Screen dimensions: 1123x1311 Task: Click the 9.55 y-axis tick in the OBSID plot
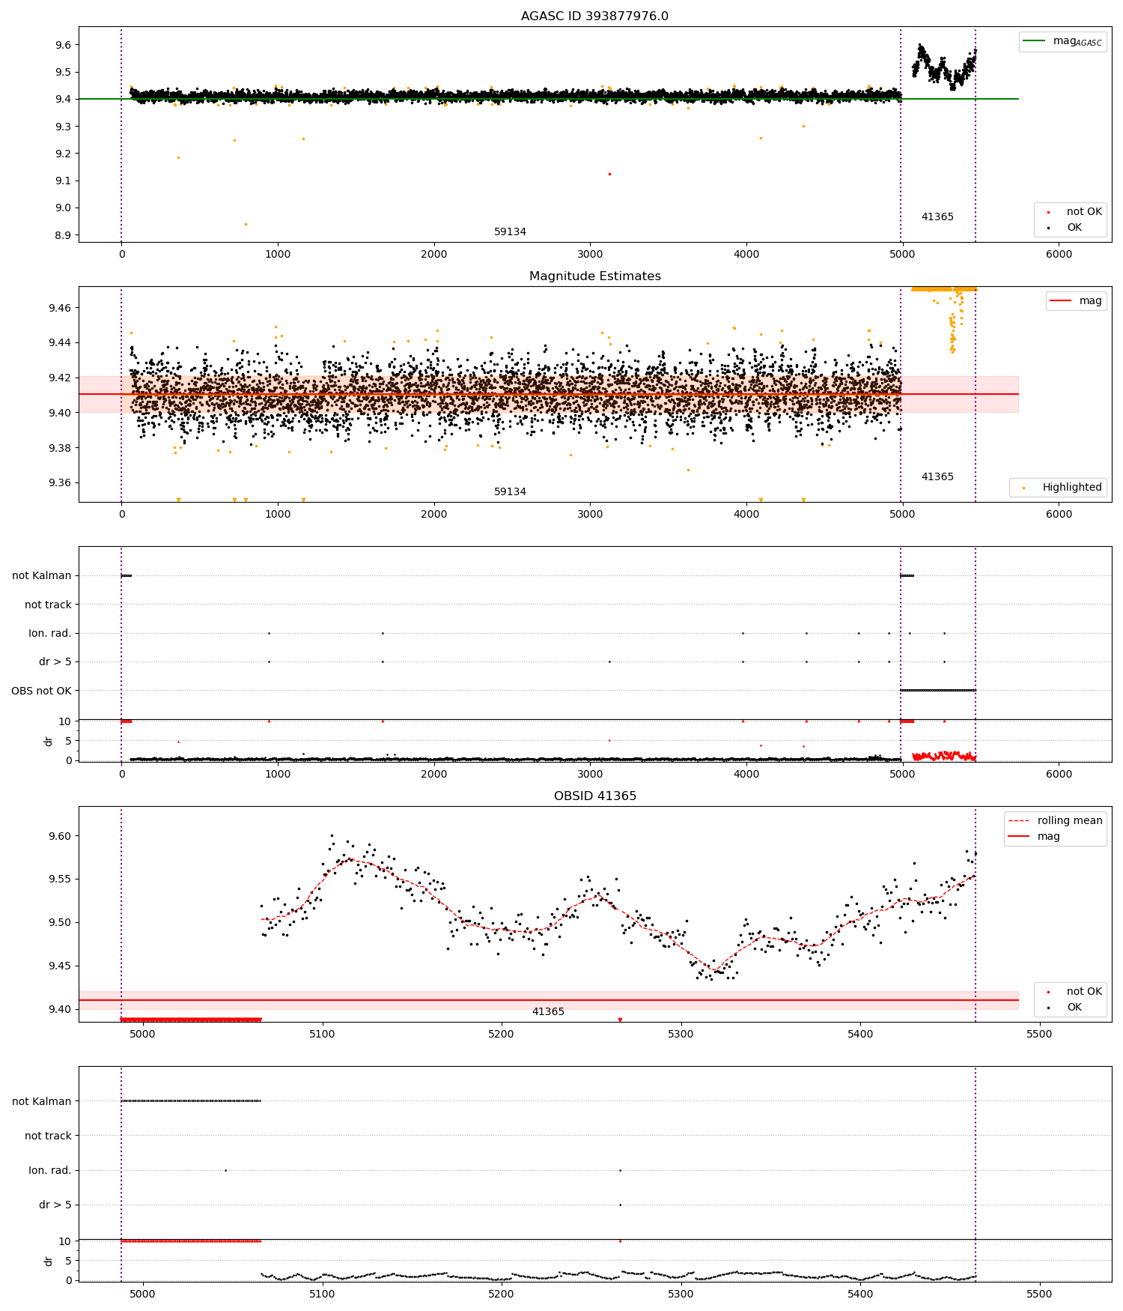click(60, 879)
